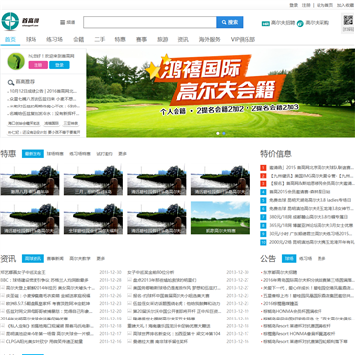Viewport: 355px width, 355px height.
Task: Open the 柳铺岛HONMA会员杯 notice
Action: (293, 311)
